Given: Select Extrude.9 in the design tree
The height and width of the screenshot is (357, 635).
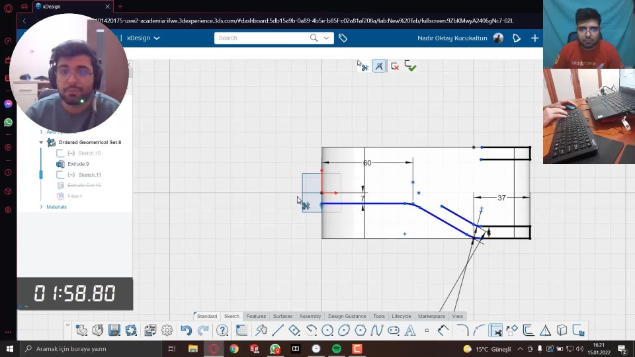Looking at the screenshot, I should click(x=78, y=164).
